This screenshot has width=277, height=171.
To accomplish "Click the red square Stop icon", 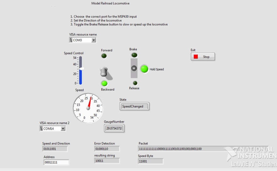I will tap(196, 57).
